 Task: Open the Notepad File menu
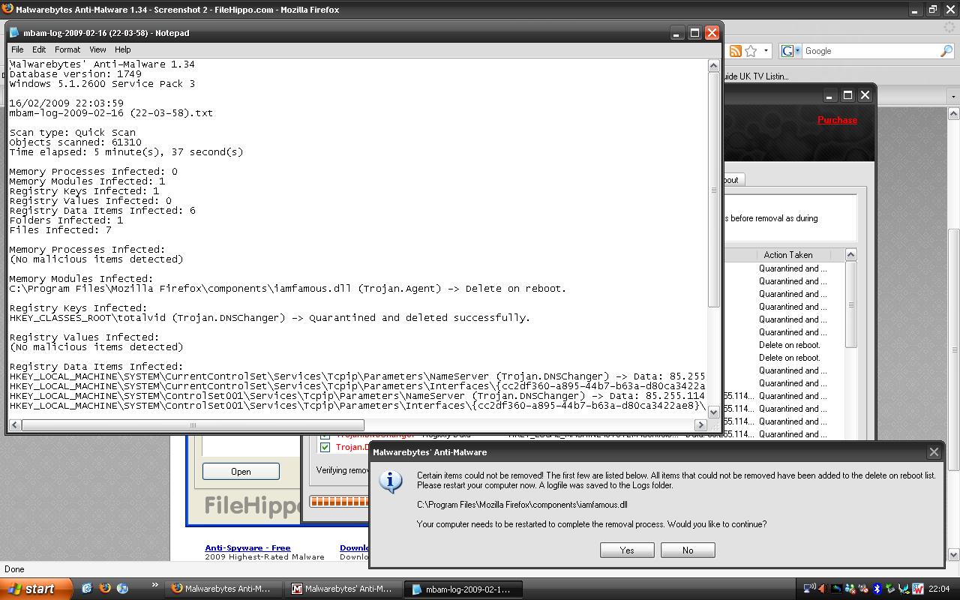tap(17, 49)
